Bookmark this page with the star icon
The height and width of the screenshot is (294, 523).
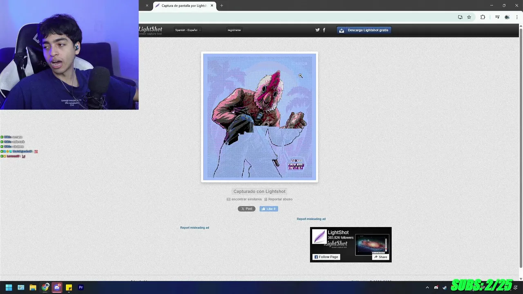point(469,17)
